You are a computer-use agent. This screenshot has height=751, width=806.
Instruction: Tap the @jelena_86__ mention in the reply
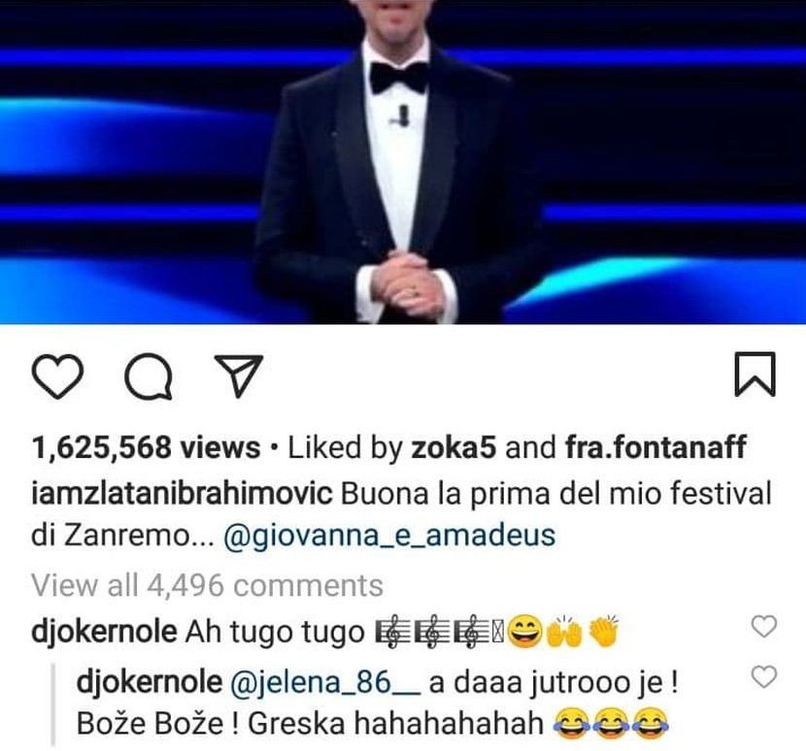tap(326, 683)
